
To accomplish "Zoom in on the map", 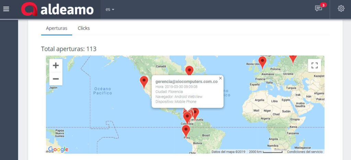I will (x=56, y=65).
